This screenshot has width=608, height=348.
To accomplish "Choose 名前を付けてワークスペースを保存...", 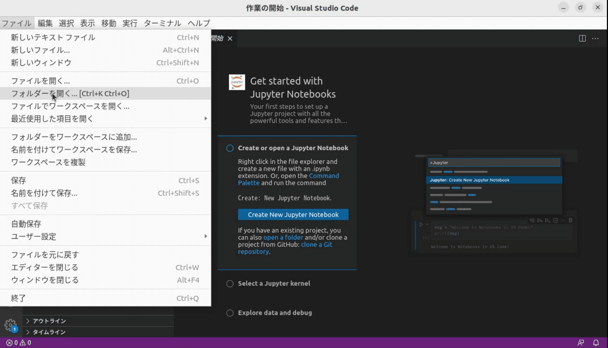I will [105, 150].
